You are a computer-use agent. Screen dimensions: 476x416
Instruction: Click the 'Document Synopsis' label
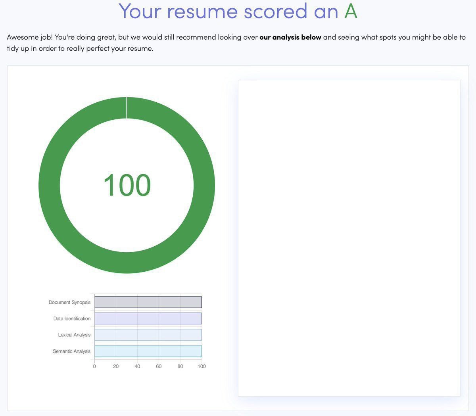pyautogui.click(x=69, y=302)
